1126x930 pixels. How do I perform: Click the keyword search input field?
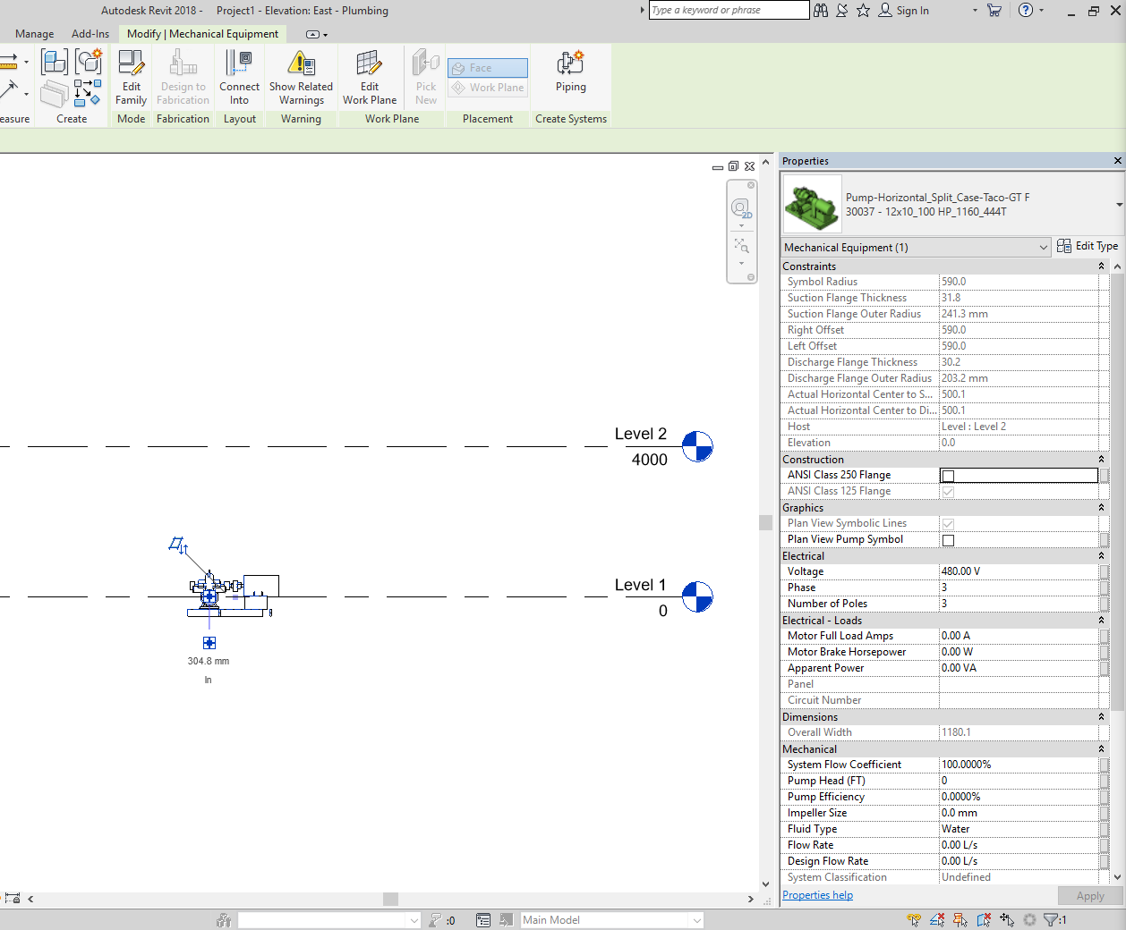(729, 10)
